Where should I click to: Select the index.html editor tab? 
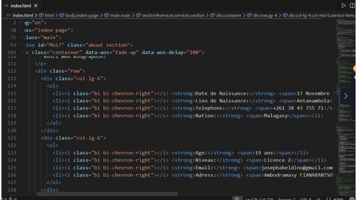[20, 6]
